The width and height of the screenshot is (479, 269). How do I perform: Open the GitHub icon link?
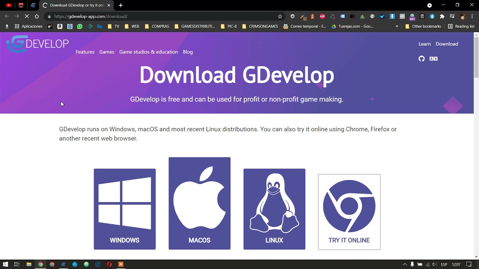pyautogui.click(x=422, y=59)
